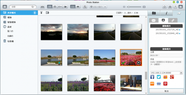Click the search field in the toolbar
Image resolution: width=186 pixels, height=95 pixels.
(x=21, y=7)
